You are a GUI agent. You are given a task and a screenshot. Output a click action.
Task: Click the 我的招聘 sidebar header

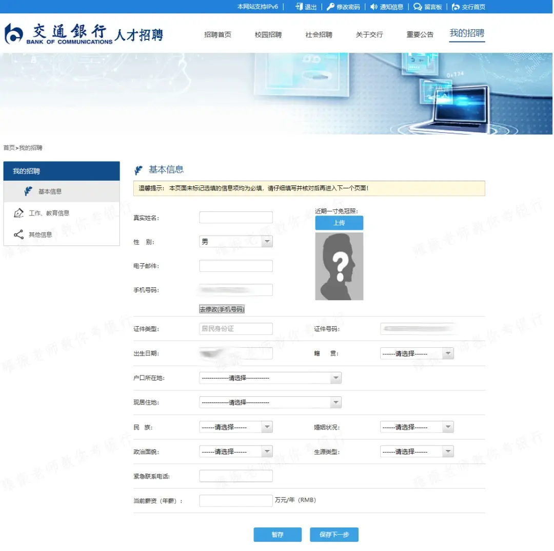click(62, 171)
